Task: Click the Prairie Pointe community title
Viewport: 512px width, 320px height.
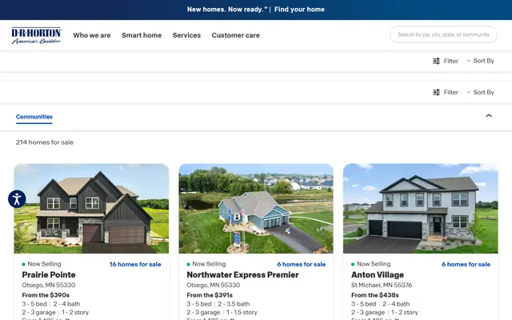Action: coord(49,275)
